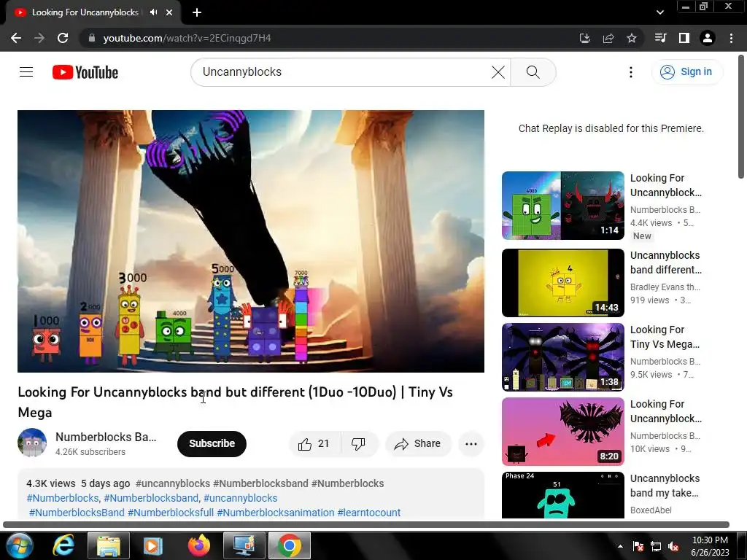
Task: Open the Numberblocks Ba... channel name link
Action: pyautogui.click(x=106, y=437)
